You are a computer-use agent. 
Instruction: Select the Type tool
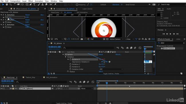click(34, 5)
